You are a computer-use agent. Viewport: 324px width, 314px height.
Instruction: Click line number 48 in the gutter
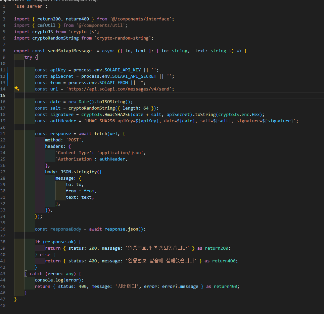[3, 306]
